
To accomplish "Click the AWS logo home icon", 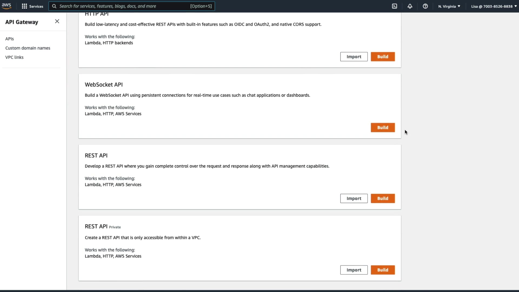I will point(6,6).
